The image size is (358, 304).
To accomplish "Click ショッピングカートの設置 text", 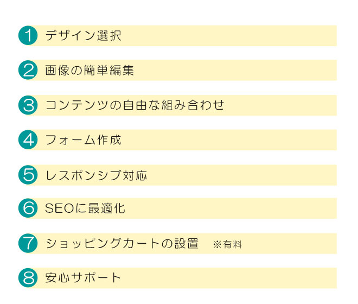I will click(x=122, y=243).
